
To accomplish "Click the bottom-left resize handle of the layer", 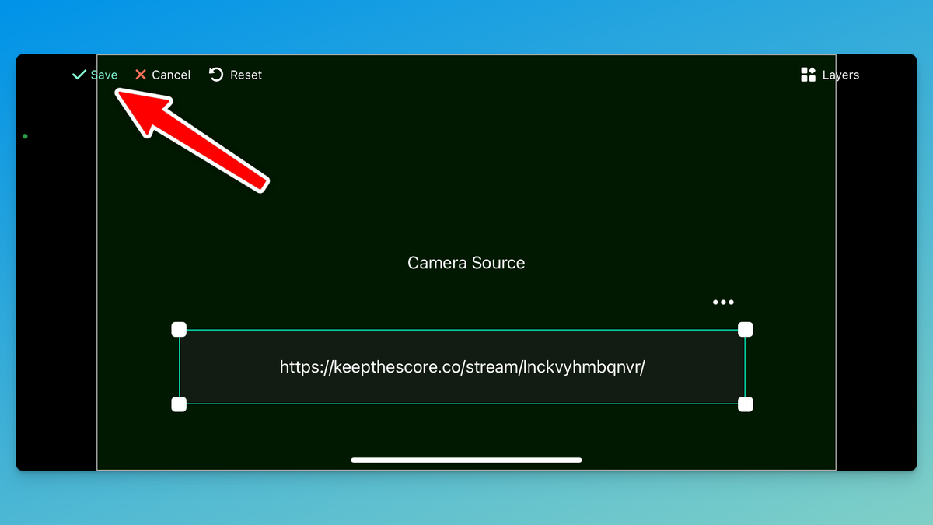I will [179, 404].
